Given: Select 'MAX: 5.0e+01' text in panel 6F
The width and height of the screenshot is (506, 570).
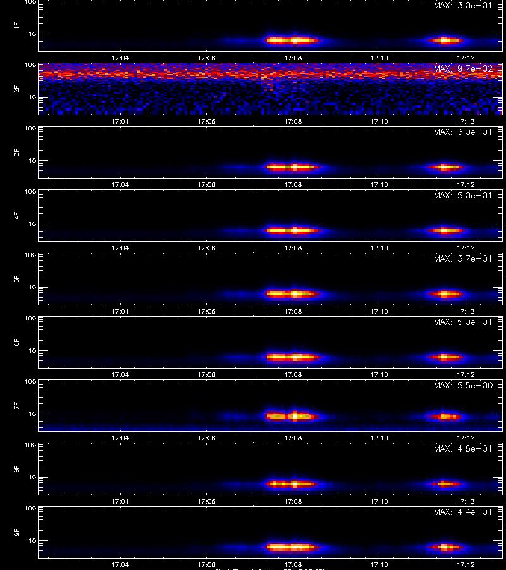Looking at the screenshot, I should 463,322.
